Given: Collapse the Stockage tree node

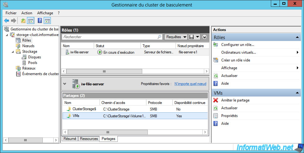Looking at the screenshot, I should point(13,52).
